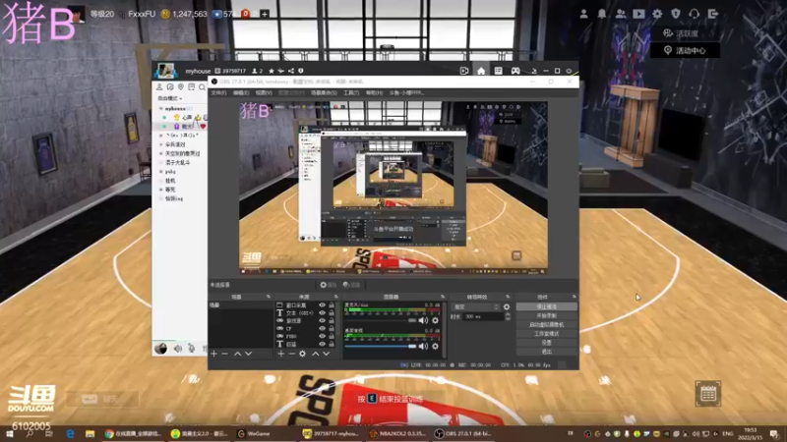Toggle visibility of the last text source

323,345
